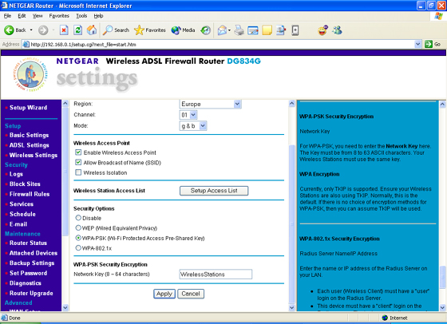
Task: Click the sidebar scroll down arrow
Action: (x=65, y=307)
